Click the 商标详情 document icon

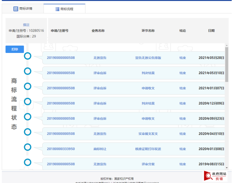(15, 9)
